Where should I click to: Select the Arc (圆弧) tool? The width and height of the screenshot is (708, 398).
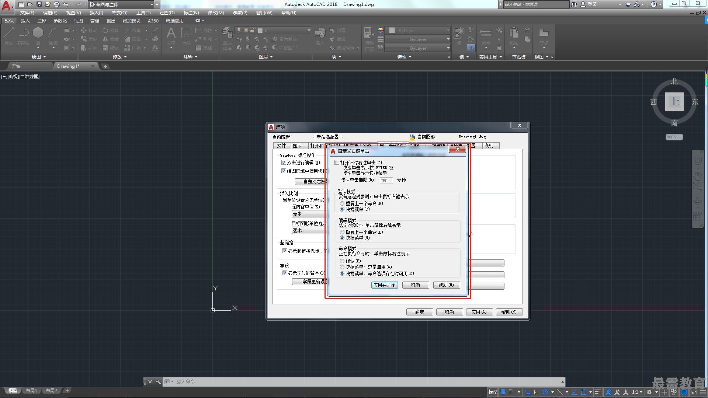[x=53, y=37]
